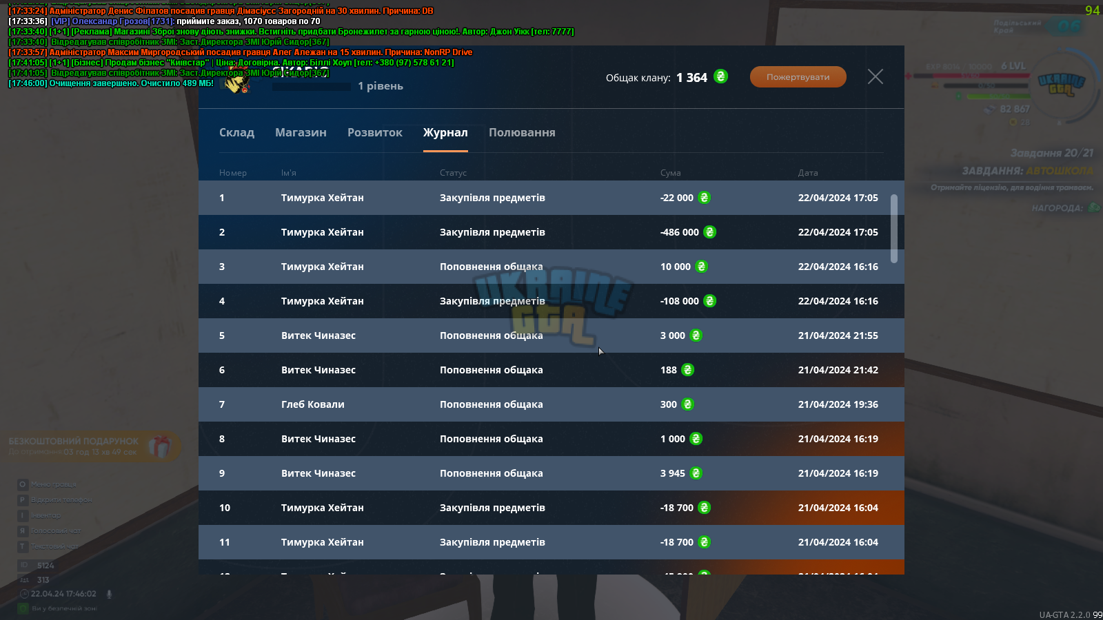Click the green coin icon beside clan balance 1 364

[x=720, y=76]
